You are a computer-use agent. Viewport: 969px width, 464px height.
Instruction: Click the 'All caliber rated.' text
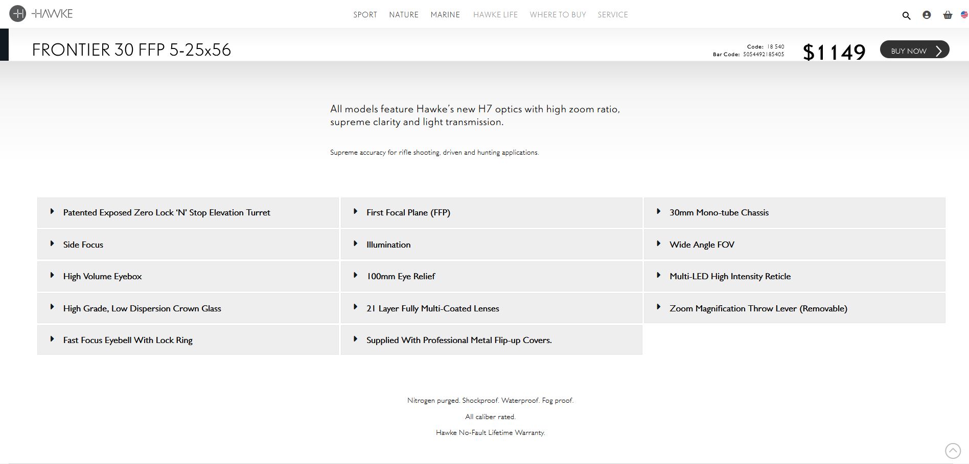click(490, 417)
